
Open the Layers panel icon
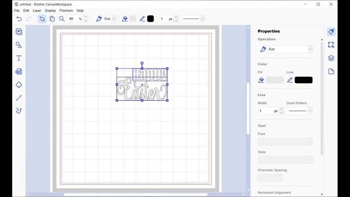click(x=331, y=58)
